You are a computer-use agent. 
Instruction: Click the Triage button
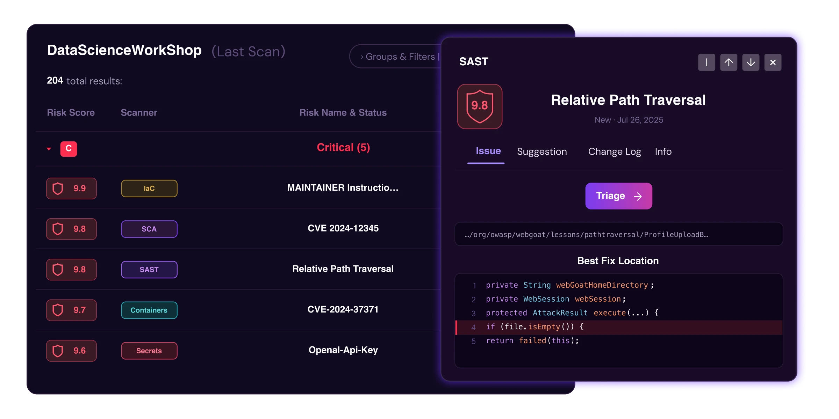619,196
